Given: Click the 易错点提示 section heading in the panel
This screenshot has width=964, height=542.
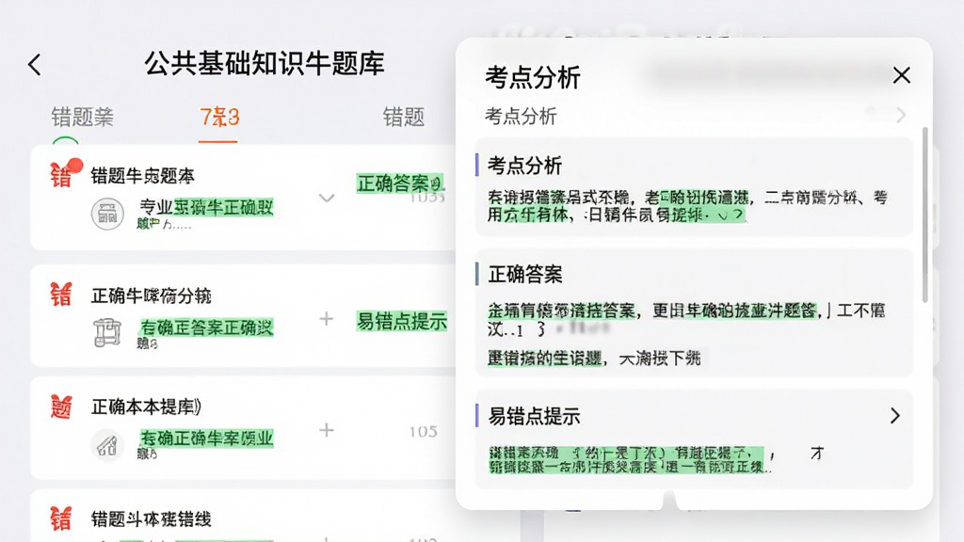Looking at the screenshot, I should tap(534, 416).
